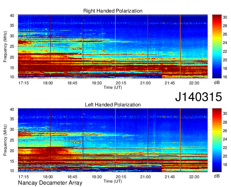The width and height of the screenshot is (231, 187).
Task: Click the 26 dB tick on Right Handed colorbar
Action: (225, 34)
